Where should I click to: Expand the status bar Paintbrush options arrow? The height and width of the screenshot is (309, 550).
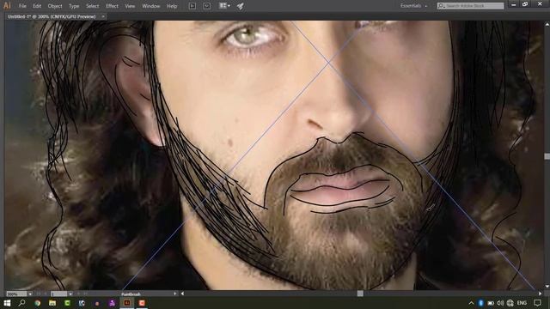coord(175,294)
